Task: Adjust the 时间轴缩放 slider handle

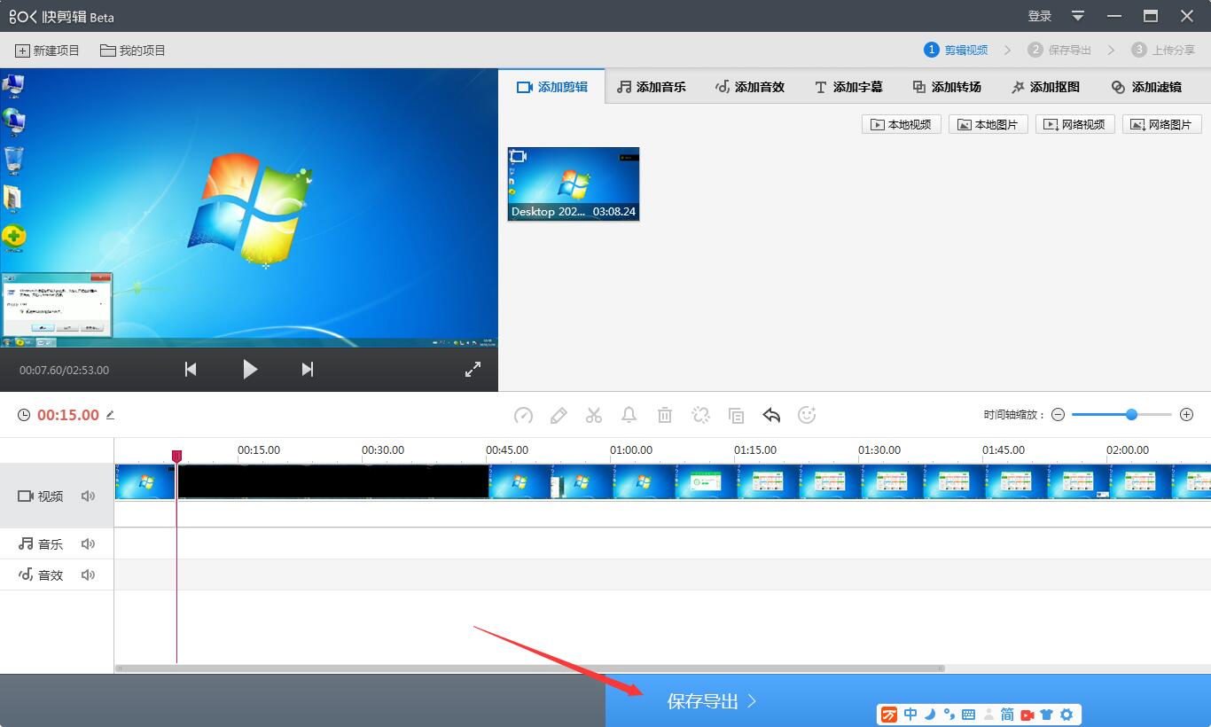Action: 1131,415
